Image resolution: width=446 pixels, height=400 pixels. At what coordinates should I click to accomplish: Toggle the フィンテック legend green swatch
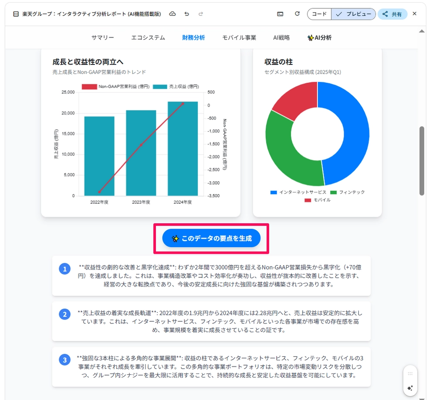pos(333,192)
